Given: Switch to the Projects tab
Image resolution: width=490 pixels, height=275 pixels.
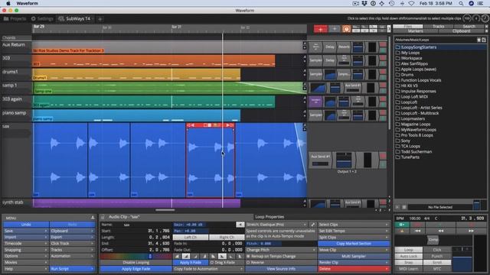Looking at the screenshot, I should coord(15,18).
